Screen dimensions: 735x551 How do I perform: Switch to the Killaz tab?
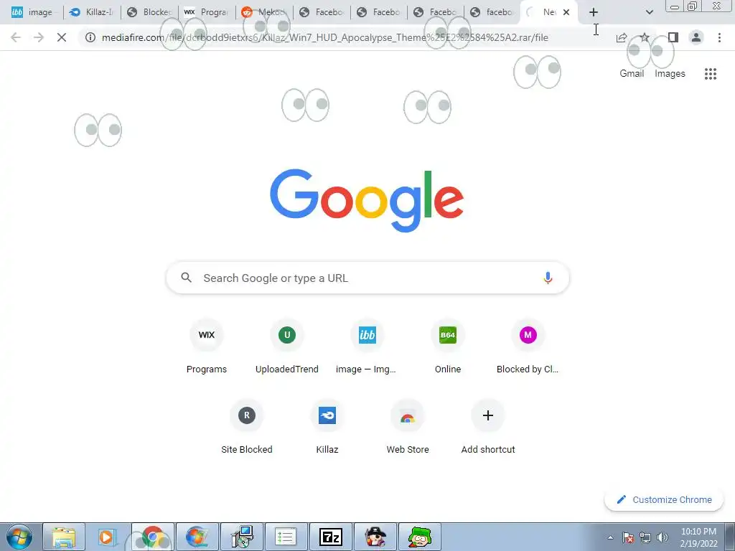point(93,12)
